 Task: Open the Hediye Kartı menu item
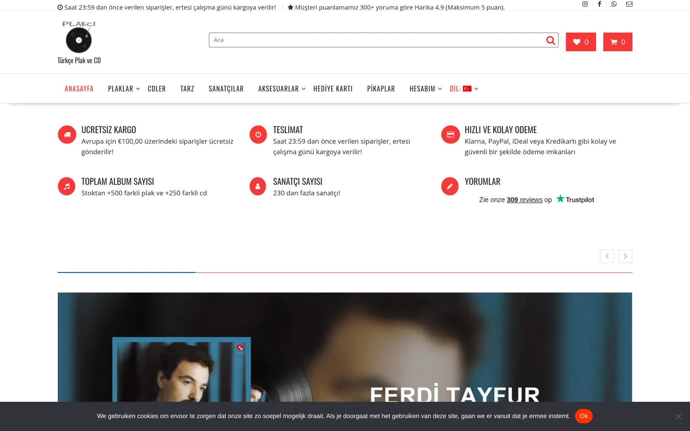333,89
